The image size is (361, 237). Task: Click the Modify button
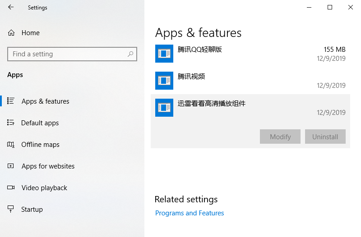pos(280,137)
